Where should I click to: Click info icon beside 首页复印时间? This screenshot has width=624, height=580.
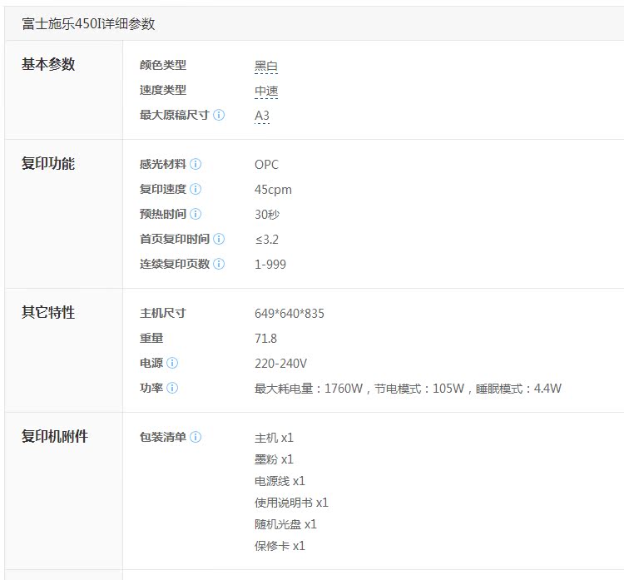click(219, 239)
